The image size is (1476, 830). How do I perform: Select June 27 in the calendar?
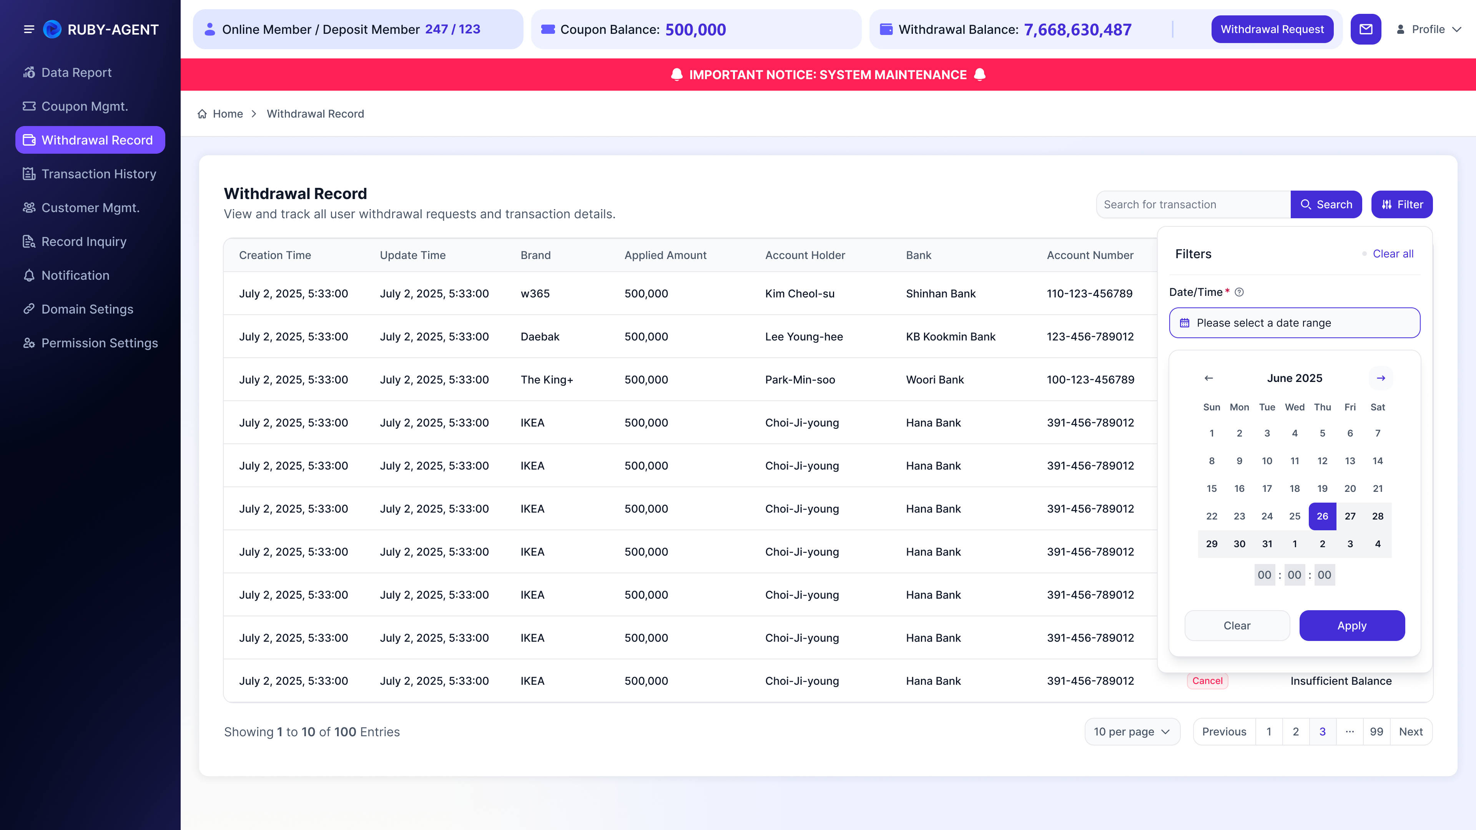click(1350, 516)
